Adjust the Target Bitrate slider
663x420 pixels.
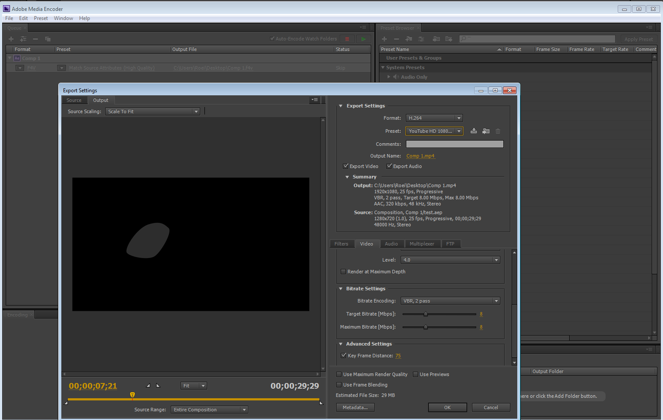pyautogui.click(x=426, y=314)
